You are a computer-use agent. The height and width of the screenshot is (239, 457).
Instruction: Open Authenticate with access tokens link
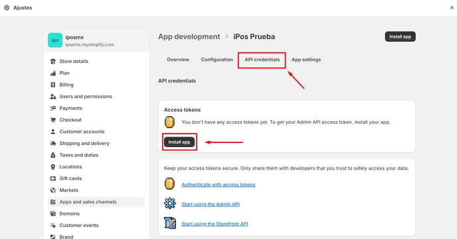coord(219,185)
